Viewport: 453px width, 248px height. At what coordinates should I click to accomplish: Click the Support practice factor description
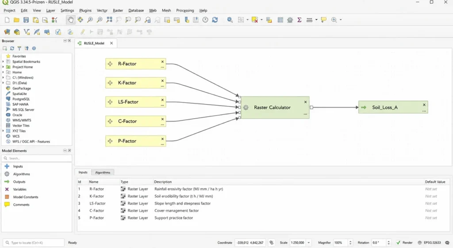coord(173,218)
